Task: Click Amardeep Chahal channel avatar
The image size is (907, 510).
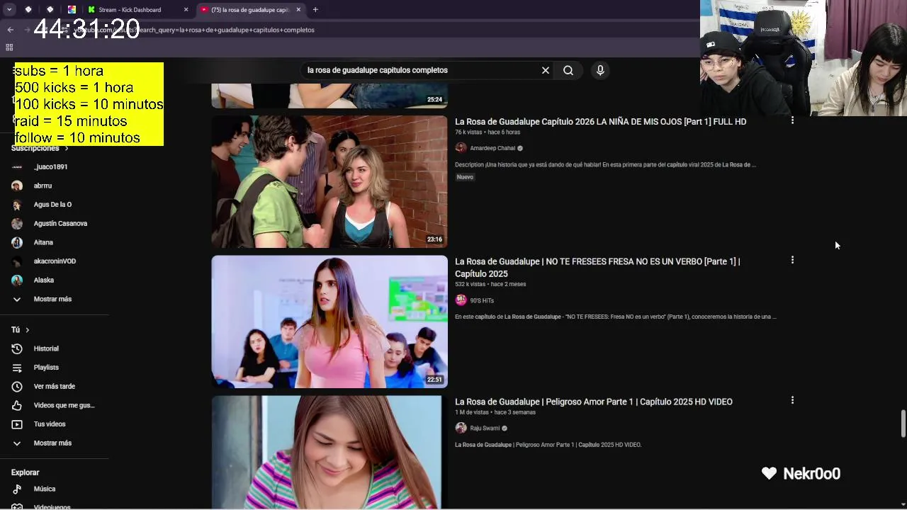Action: [x=461, y=148]
